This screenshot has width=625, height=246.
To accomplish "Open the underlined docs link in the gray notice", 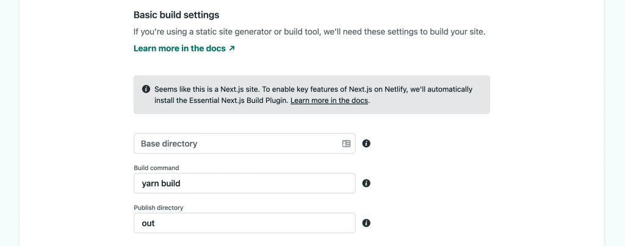I will point(329,100).
